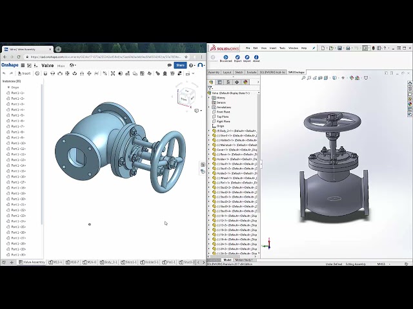Open the SolidWorks File menu

point(248,48)
